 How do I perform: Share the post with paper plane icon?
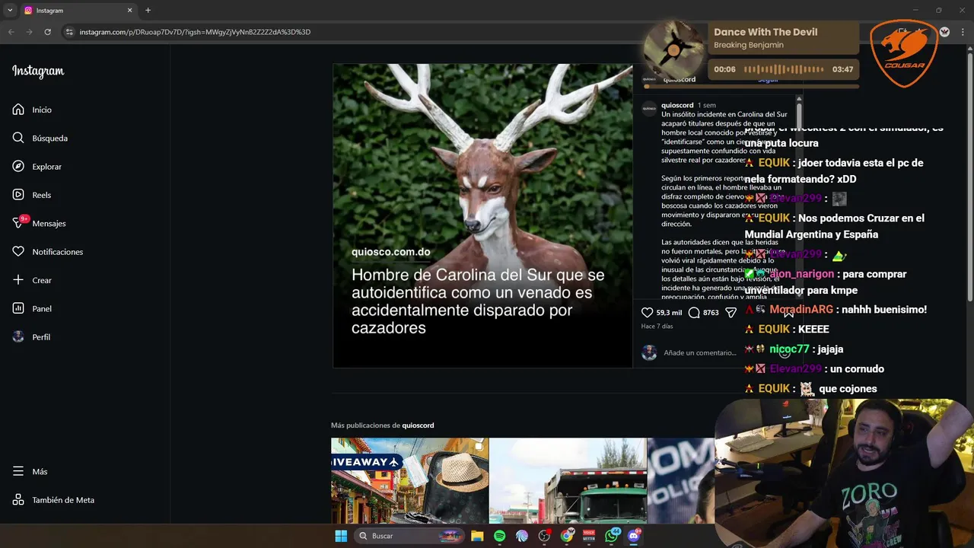[731, 313]
